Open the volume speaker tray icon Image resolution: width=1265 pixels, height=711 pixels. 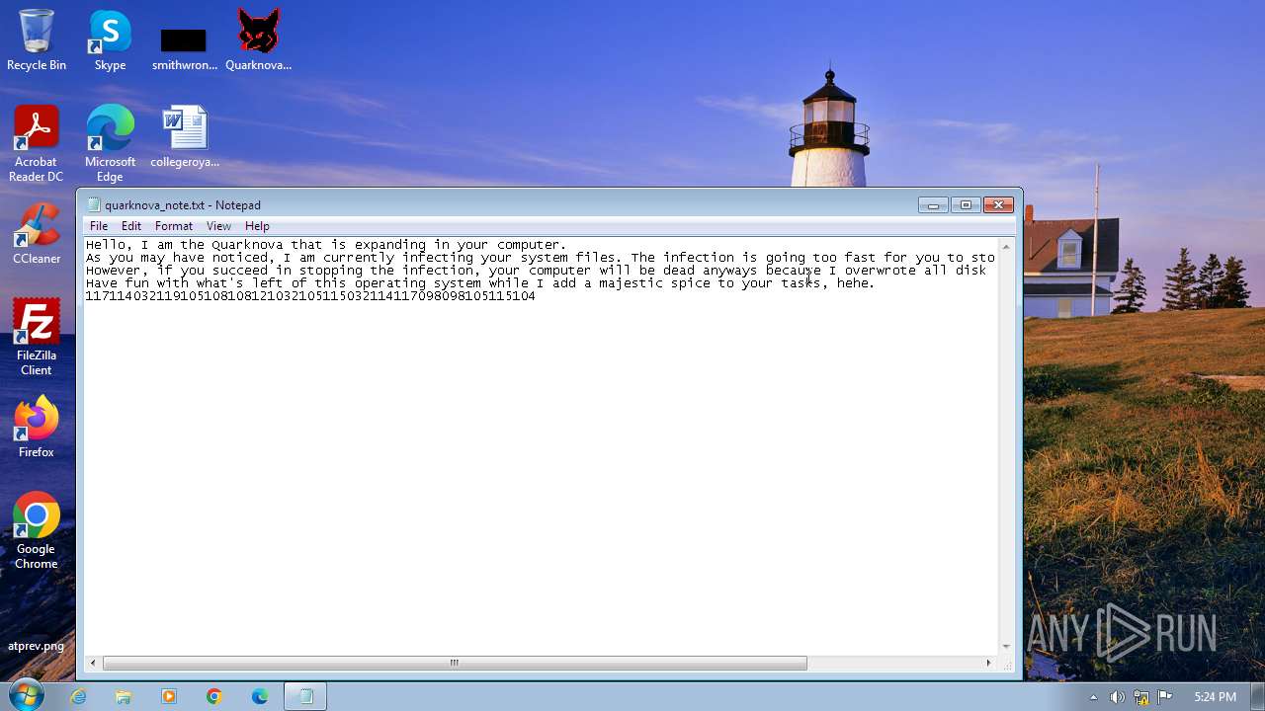(1117, 697)
